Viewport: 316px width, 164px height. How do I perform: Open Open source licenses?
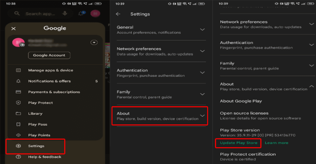click(x=260, y=115)
